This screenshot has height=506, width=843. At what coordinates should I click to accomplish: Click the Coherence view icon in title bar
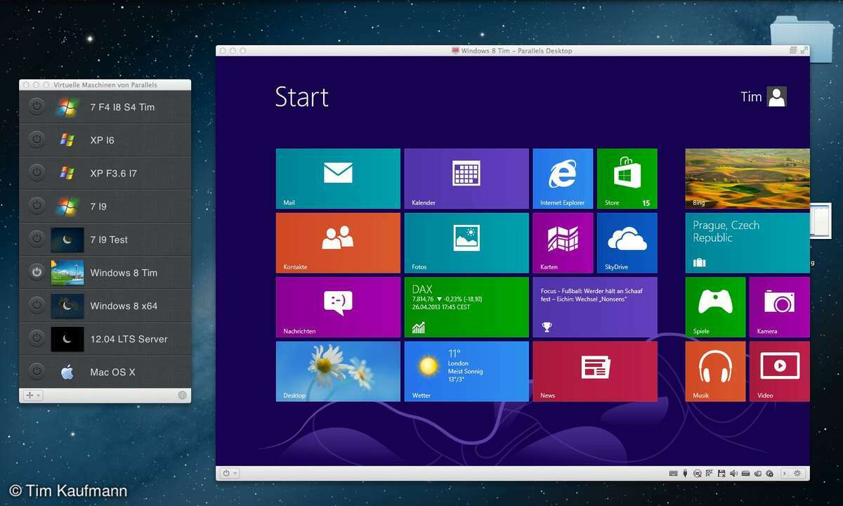[793, 51]
